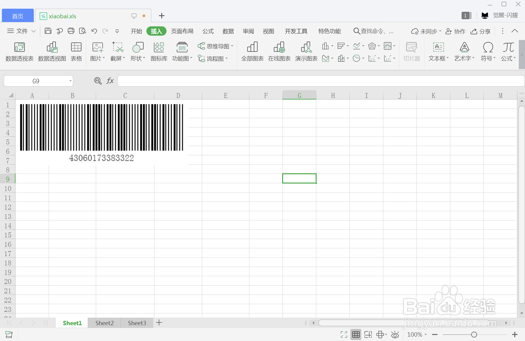The width and height of the screenshot is (525, 341).
Task: Click the Collaborate (协作) button
Action: [x=456, y=31]
